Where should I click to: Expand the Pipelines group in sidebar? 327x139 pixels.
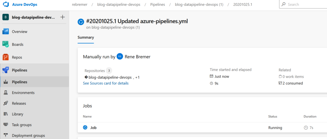pyautogui.click(x=20, y=70)
